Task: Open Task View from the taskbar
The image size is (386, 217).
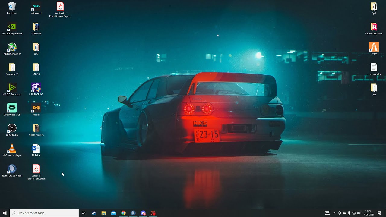Action: tap(84, 213)
